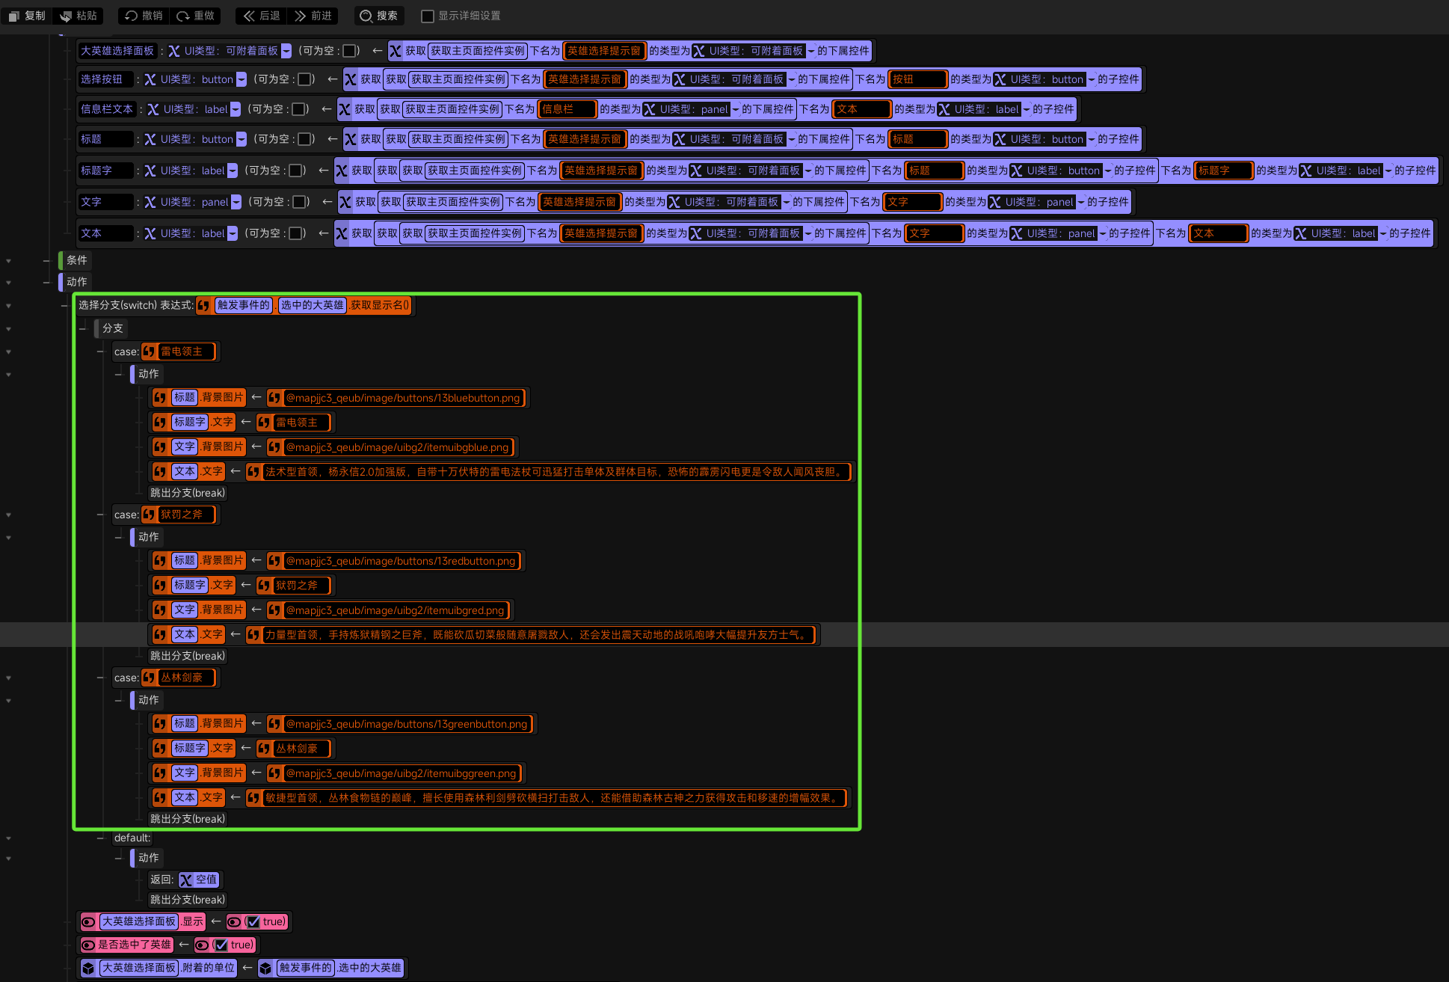Click the 13bluebutton.png image path value

(403, 398)
